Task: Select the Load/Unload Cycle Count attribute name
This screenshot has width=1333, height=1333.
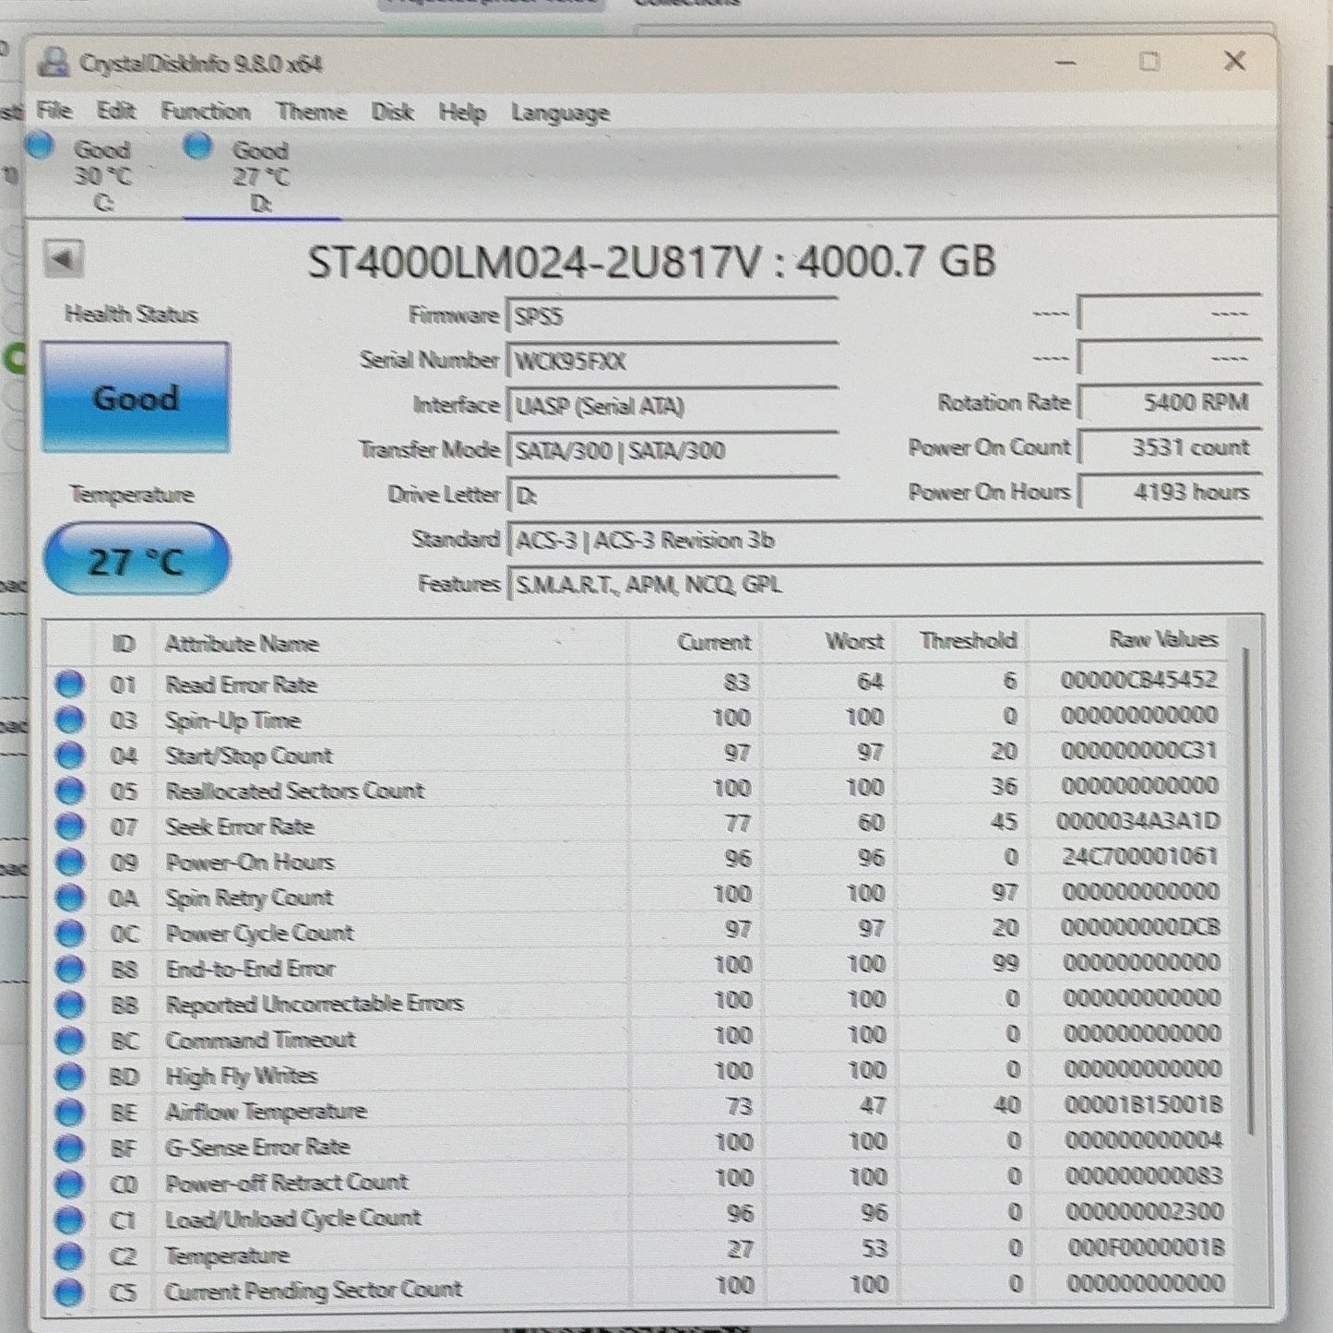Action: [x=293, y=1219]
